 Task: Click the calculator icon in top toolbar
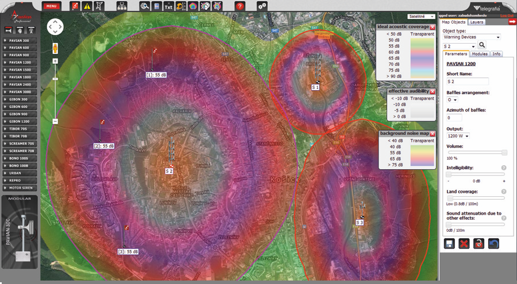[157, 6]
